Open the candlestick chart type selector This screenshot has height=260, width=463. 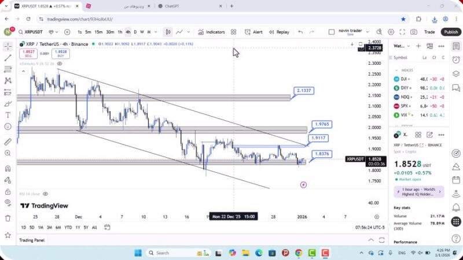coord(167,32)
